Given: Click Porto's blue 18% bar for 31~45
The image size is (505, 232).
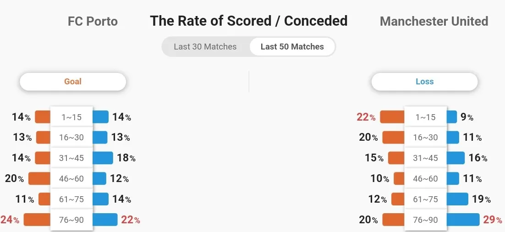Looking at the screenshot, I should coord(103,158).
